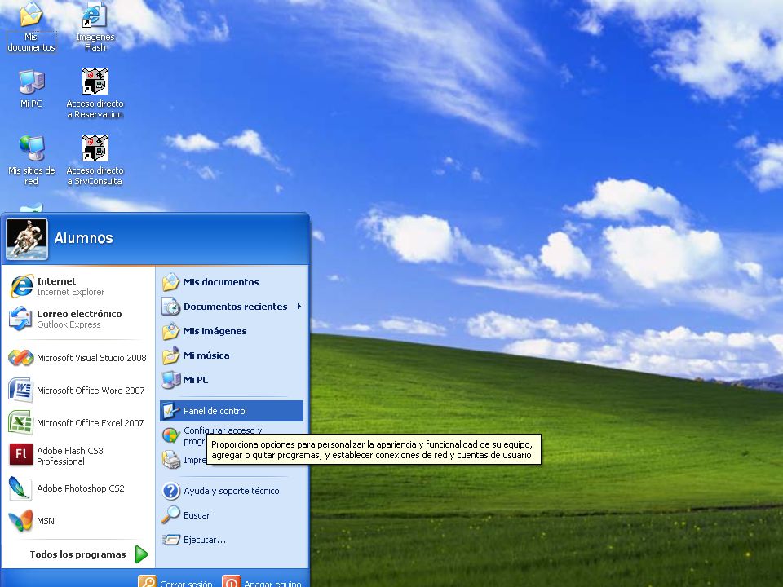Select the Acceso directo a SrvConsulta shortcut
Screen dimensions: 783x587
(x=95, y=161)
